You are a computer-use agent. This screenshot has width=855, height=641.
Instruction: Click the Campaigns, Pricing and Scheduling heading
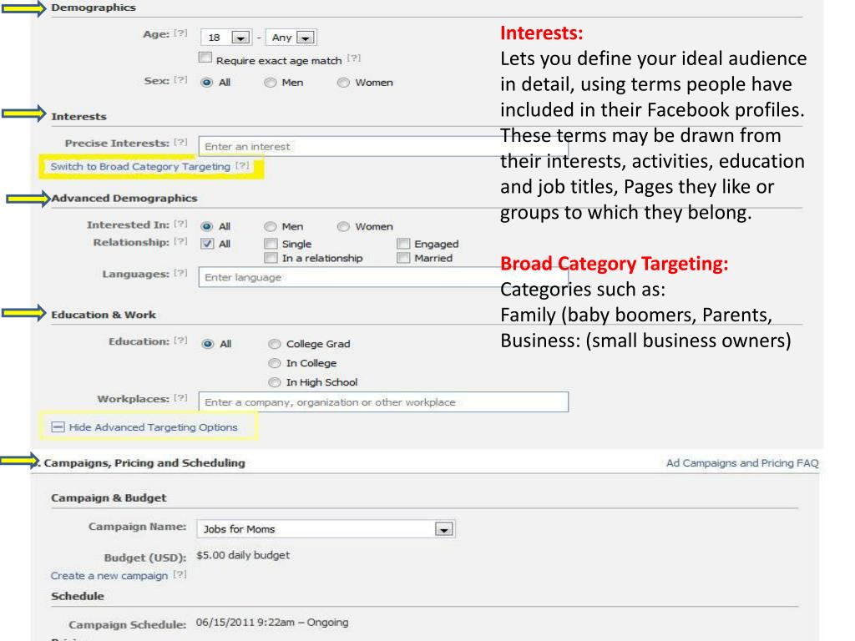tap(144, 462)
